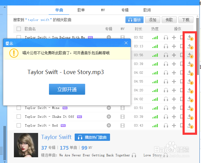Add Red to playlist with plus icon

click(174, 125)
